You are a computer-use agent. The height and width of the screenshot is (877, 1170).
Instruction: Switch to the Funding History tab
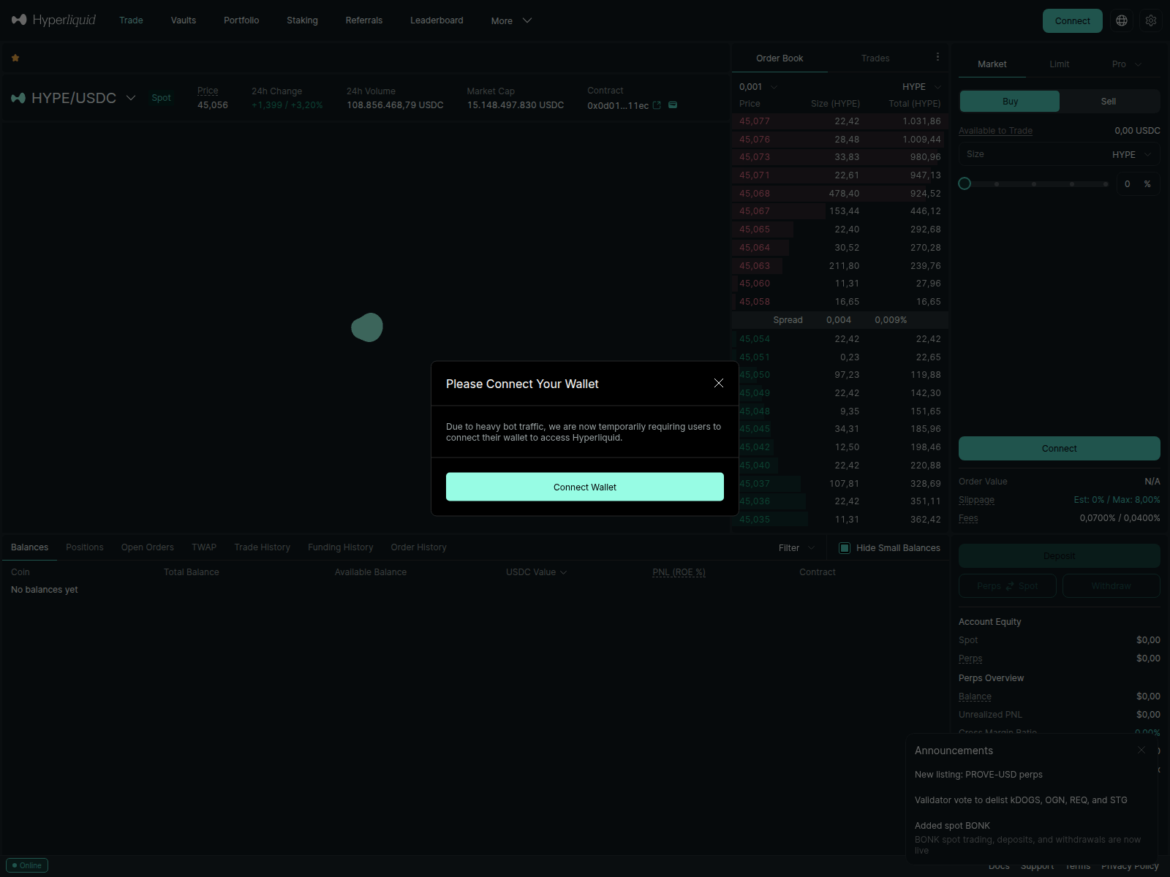tap(340, 547)
